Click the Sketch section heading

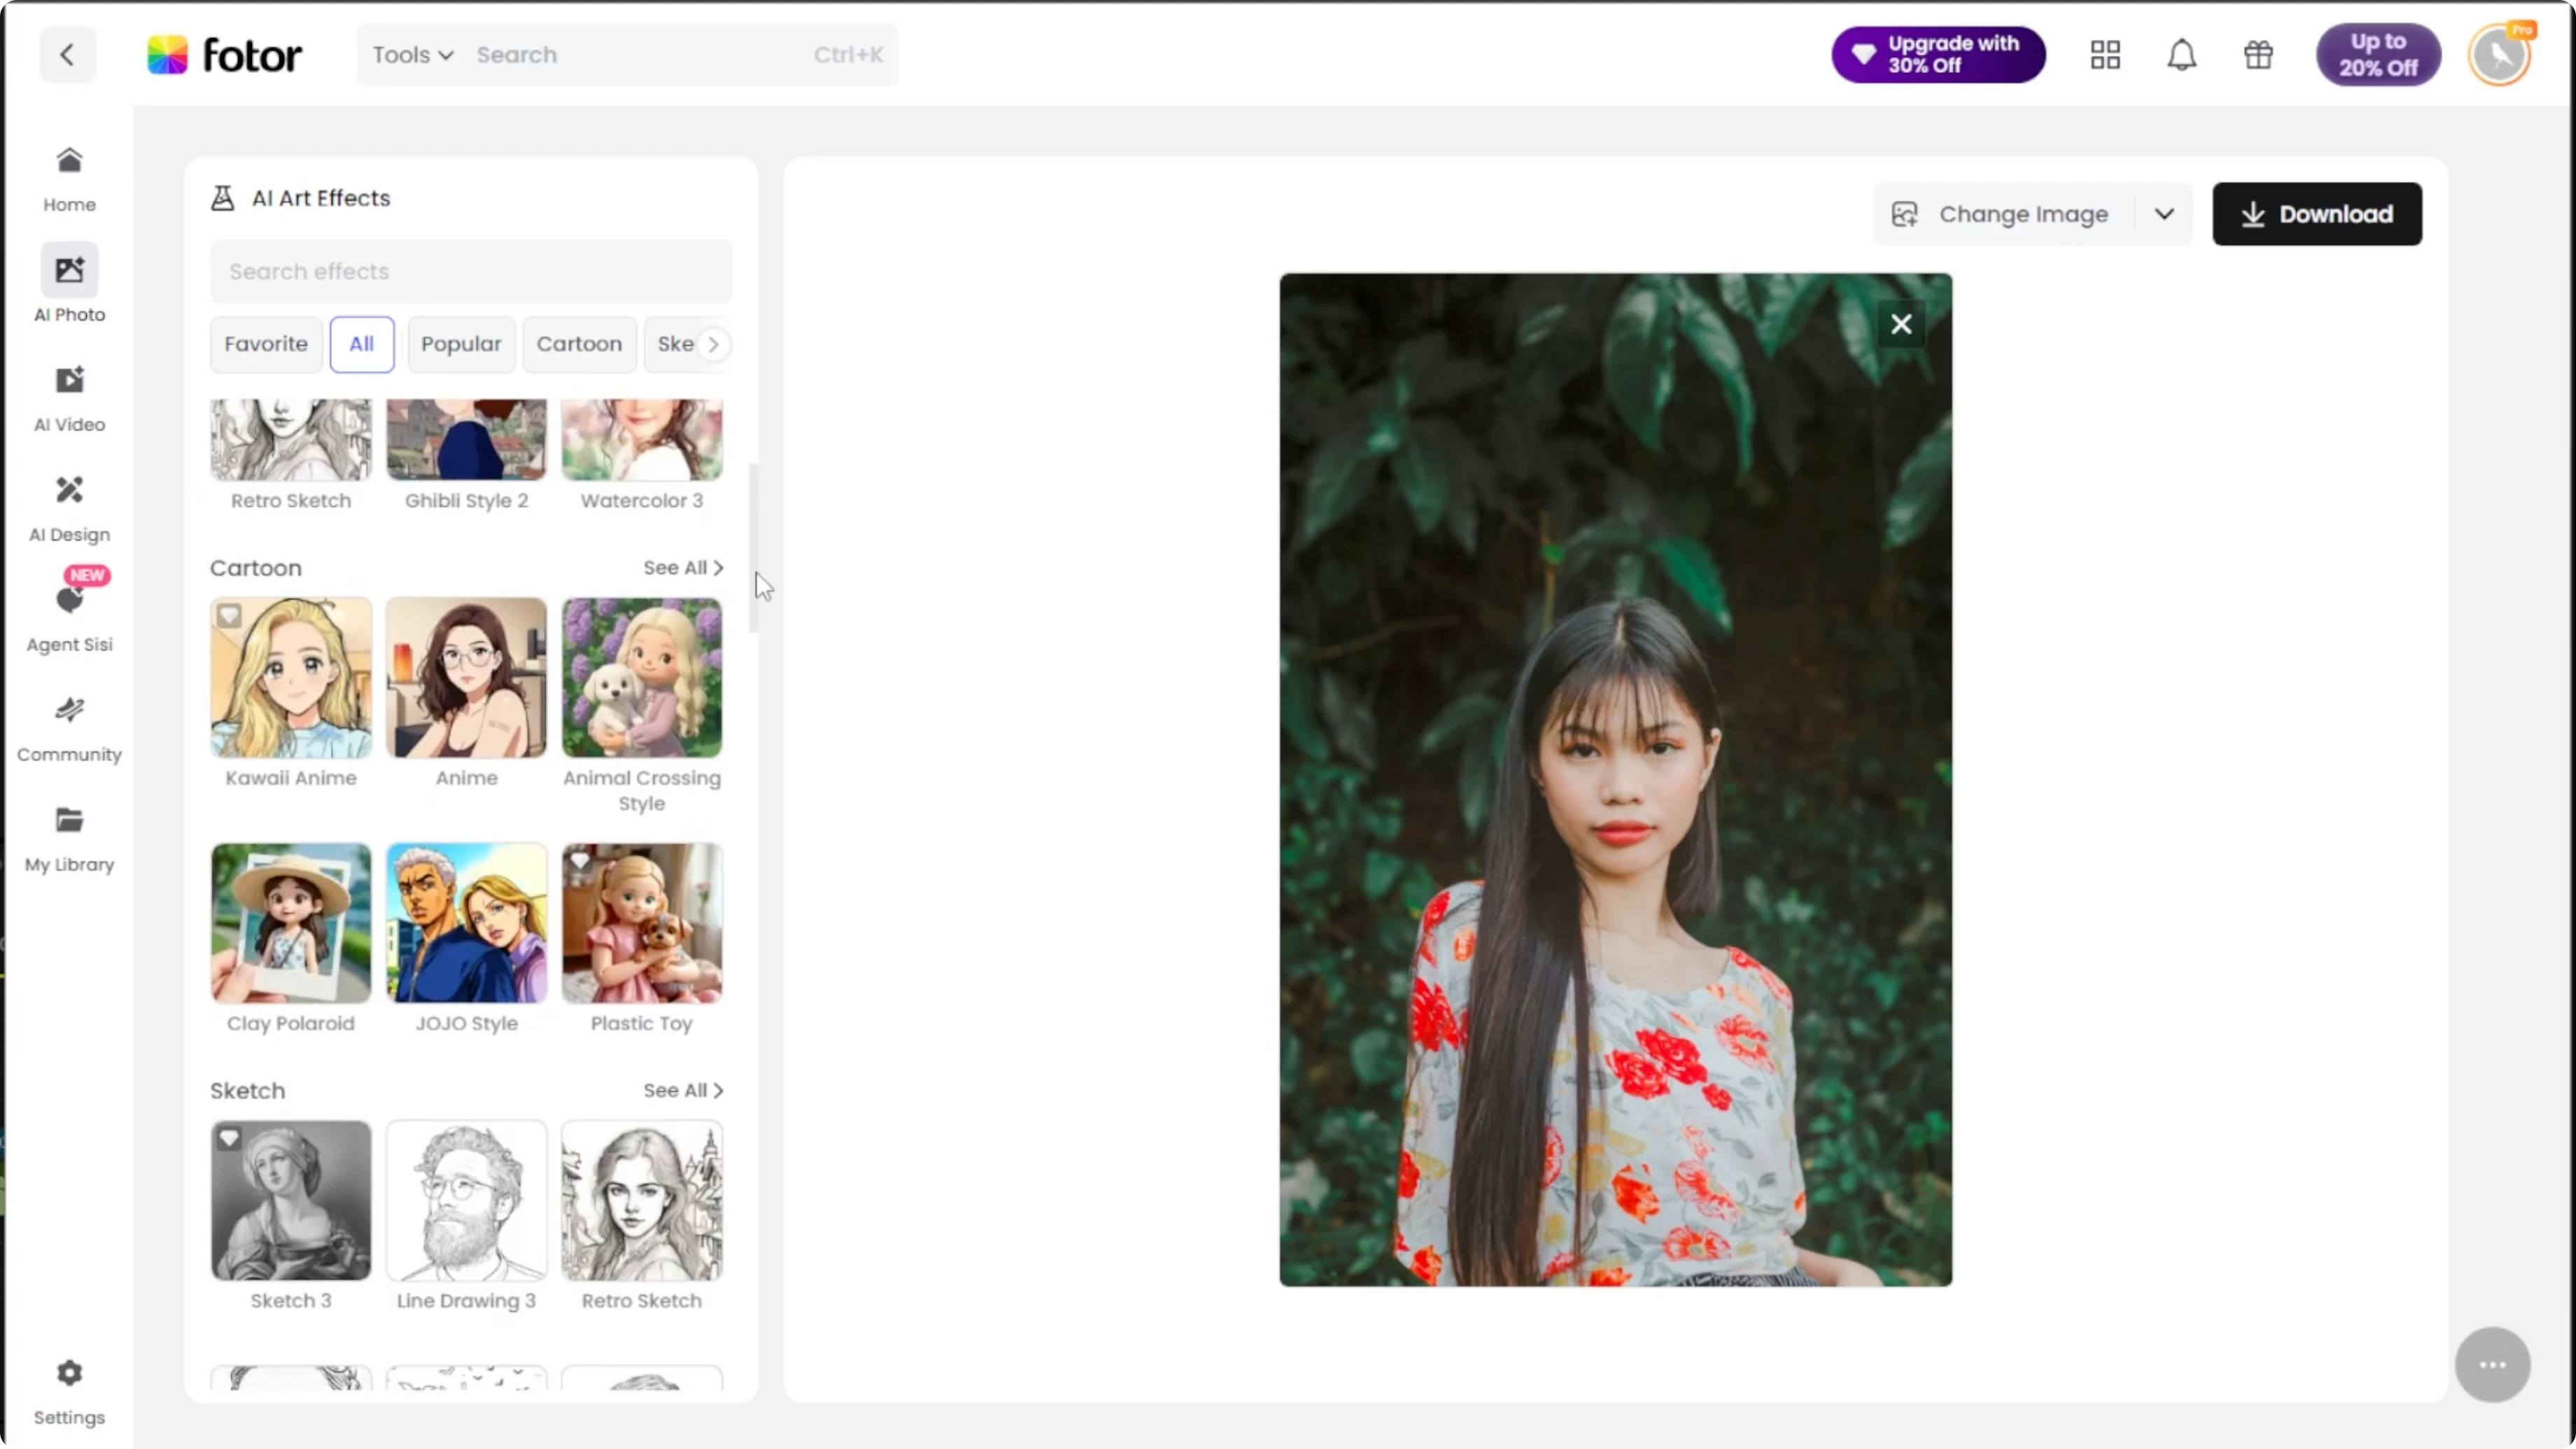[x=248, y=1091]
